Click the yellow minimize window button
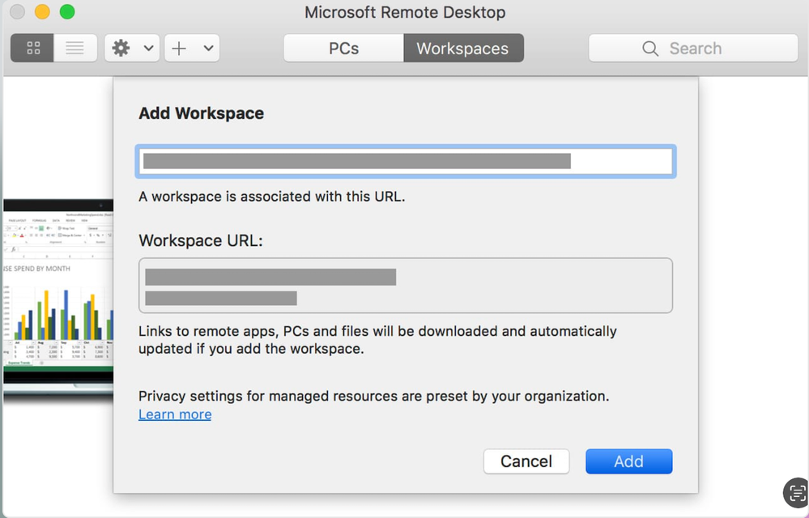This screenshot has height=518, width=809. click(x=42, y=11)
